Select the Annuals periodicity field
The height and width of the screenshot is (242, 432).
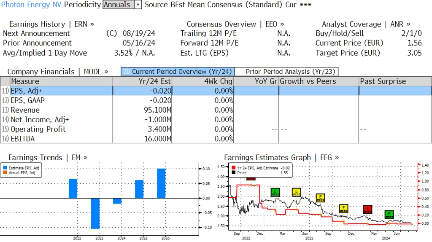(119, 5)
